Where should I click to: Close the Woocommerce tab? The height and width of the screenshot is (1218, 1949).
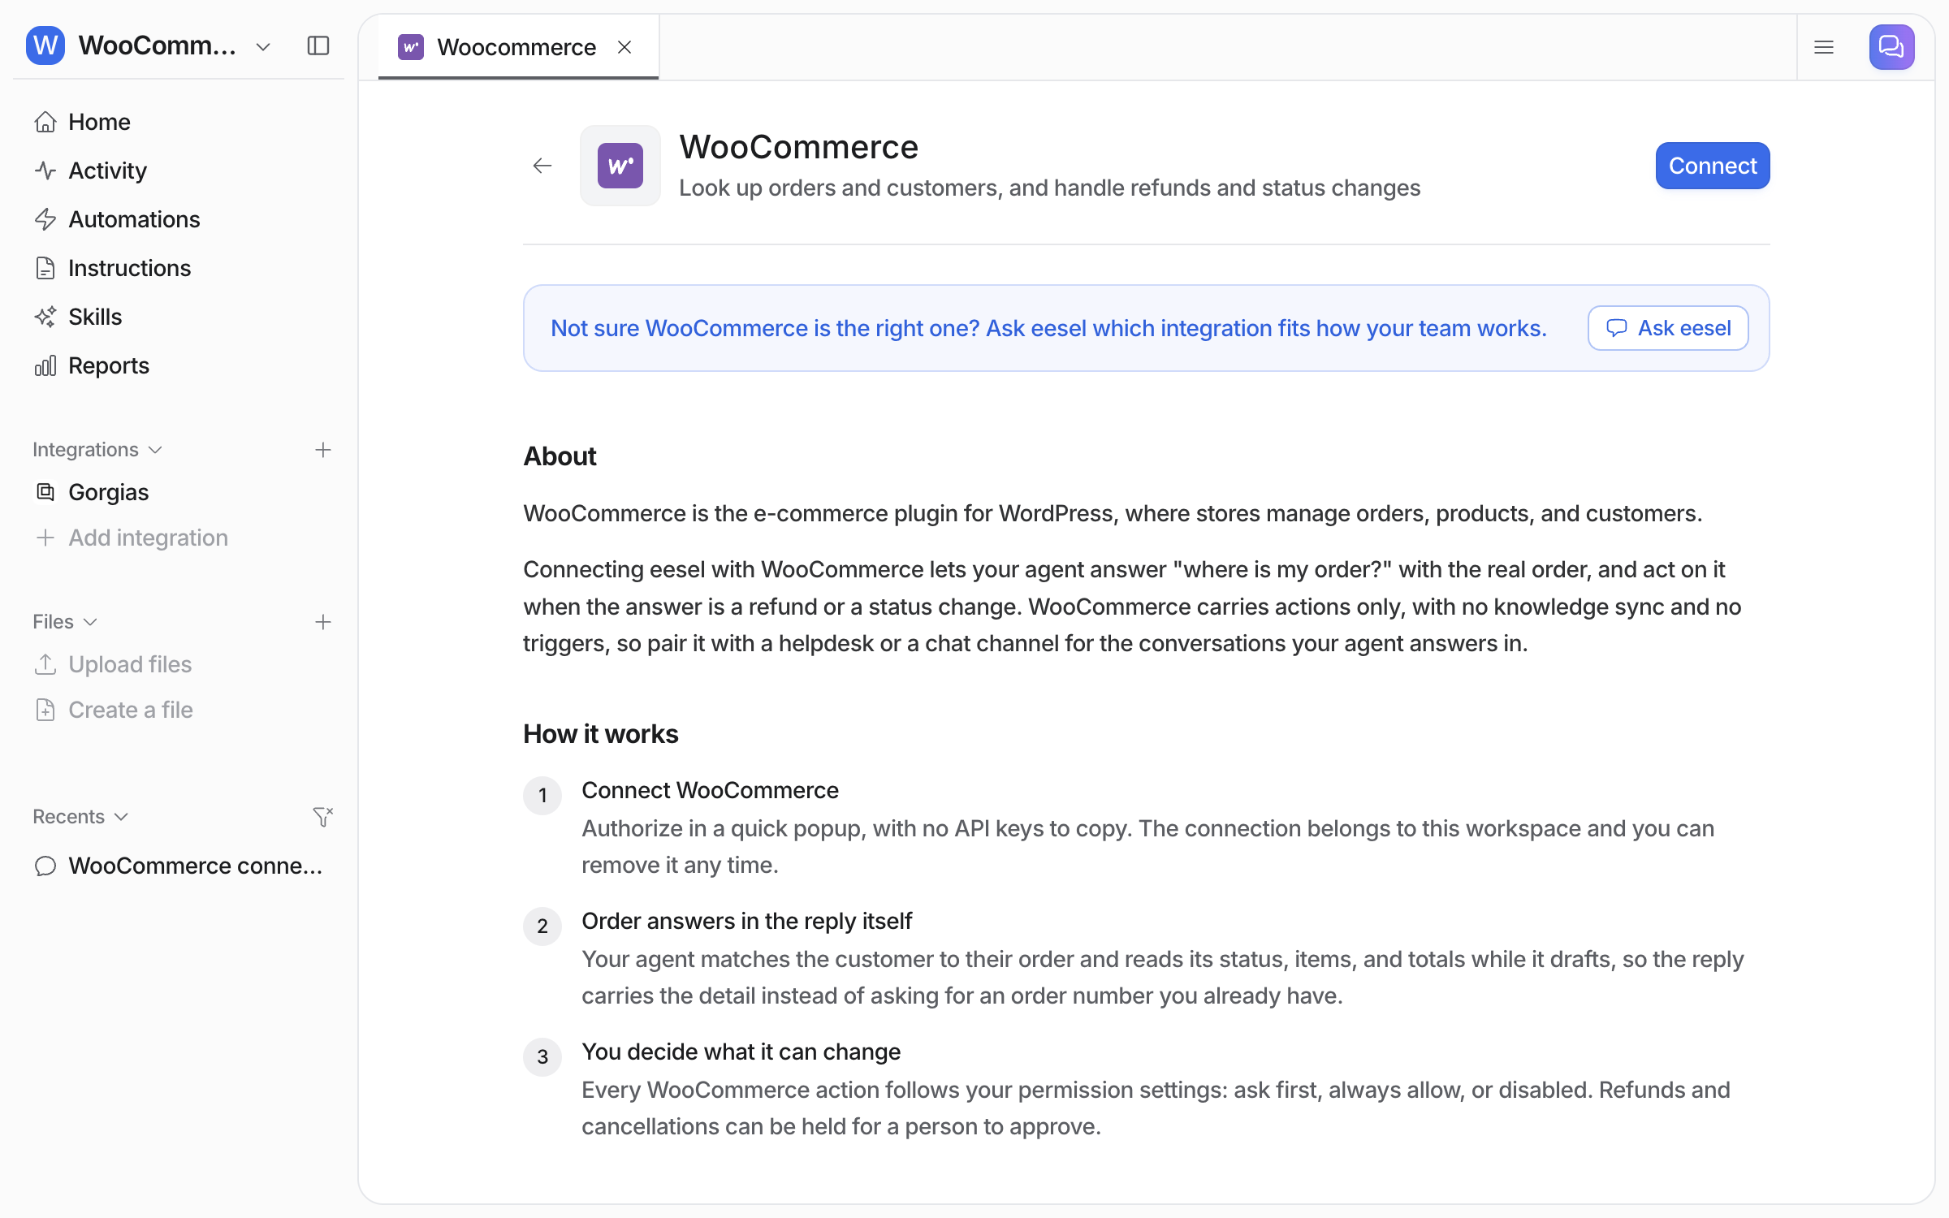tap(624, 47)
